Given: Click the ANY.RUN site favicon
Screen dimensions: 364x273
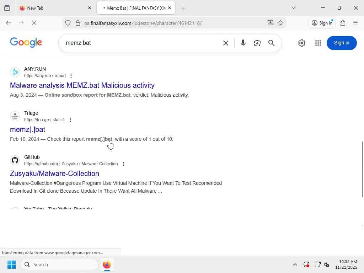Looking at the screenshot, I should click(15, 72).
